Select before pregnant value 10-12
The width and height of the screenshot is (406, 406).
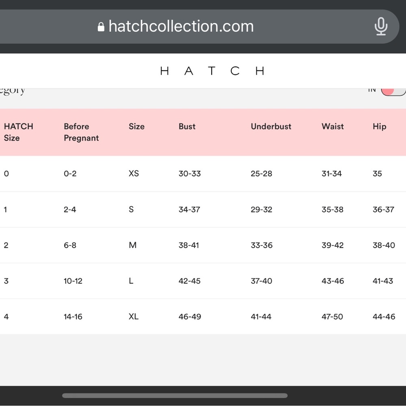tap(73, 281)
